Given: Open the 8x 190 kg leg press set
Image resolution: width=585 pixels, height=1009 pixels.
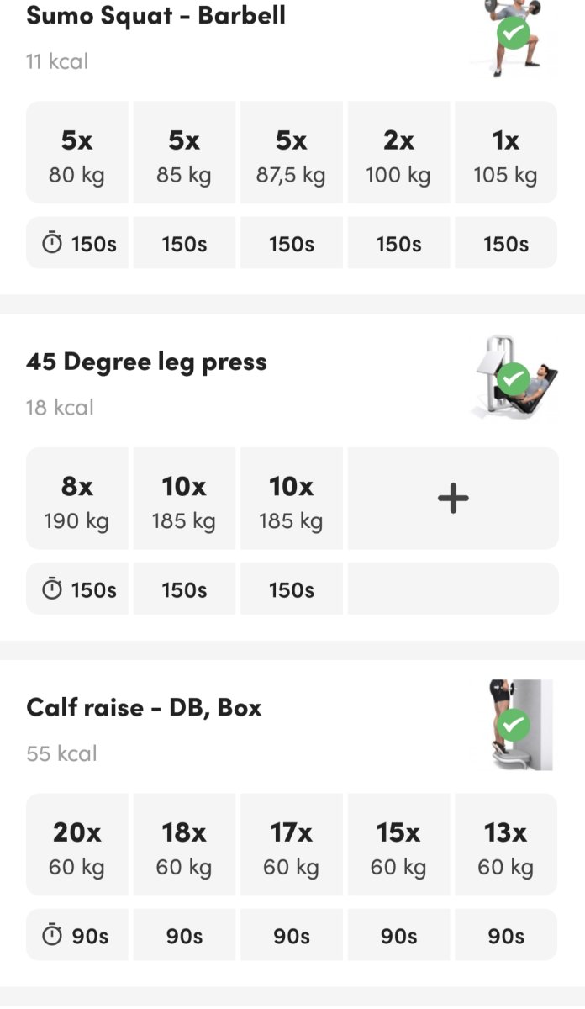Looking at the screenshot, I should [x=77, y=499].
